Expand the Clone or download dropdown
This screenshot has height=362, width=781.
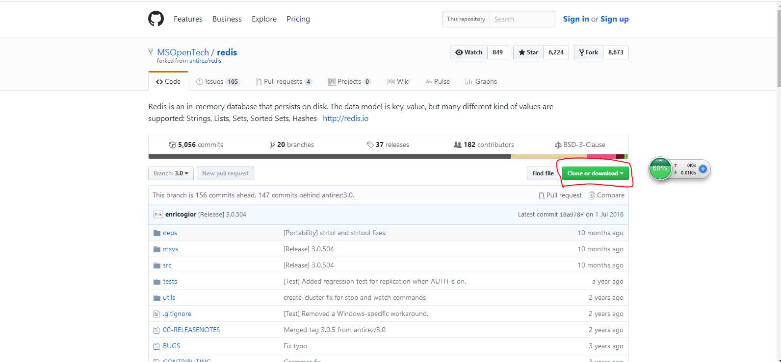[x=595, y=173]
